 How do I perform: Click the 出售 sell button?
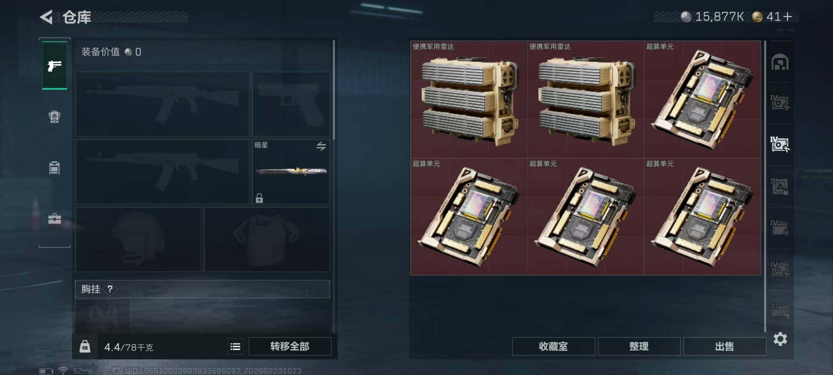[724, 346]
